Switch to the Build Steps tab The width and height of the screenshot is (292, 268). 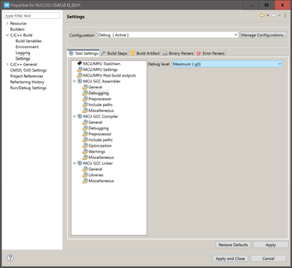(x=114, y=53)
